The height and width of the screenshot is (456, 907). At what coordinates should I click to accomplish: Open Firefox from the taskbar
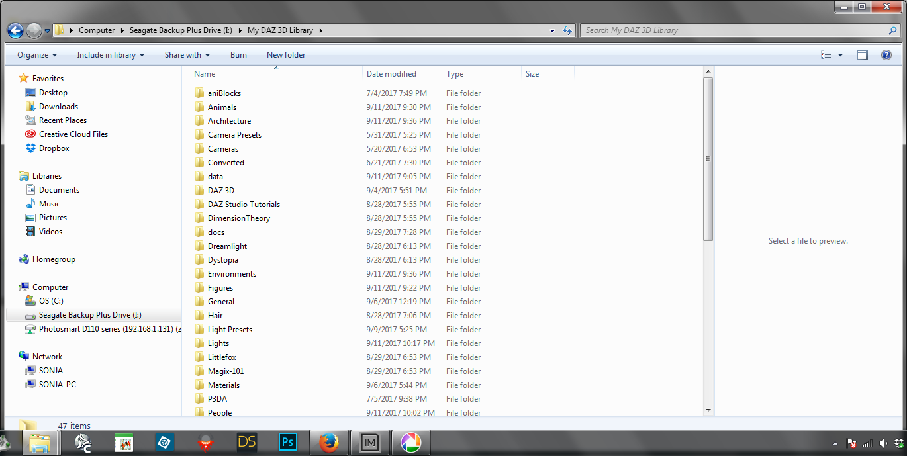(329, 443)
